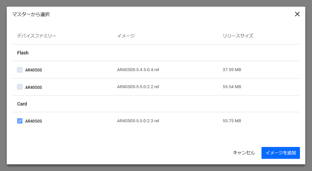Check the AR4050S-5.4.5-0.4.rel Flash checkbox
Screen dimensions: 312x171
(x=20, y=70)
